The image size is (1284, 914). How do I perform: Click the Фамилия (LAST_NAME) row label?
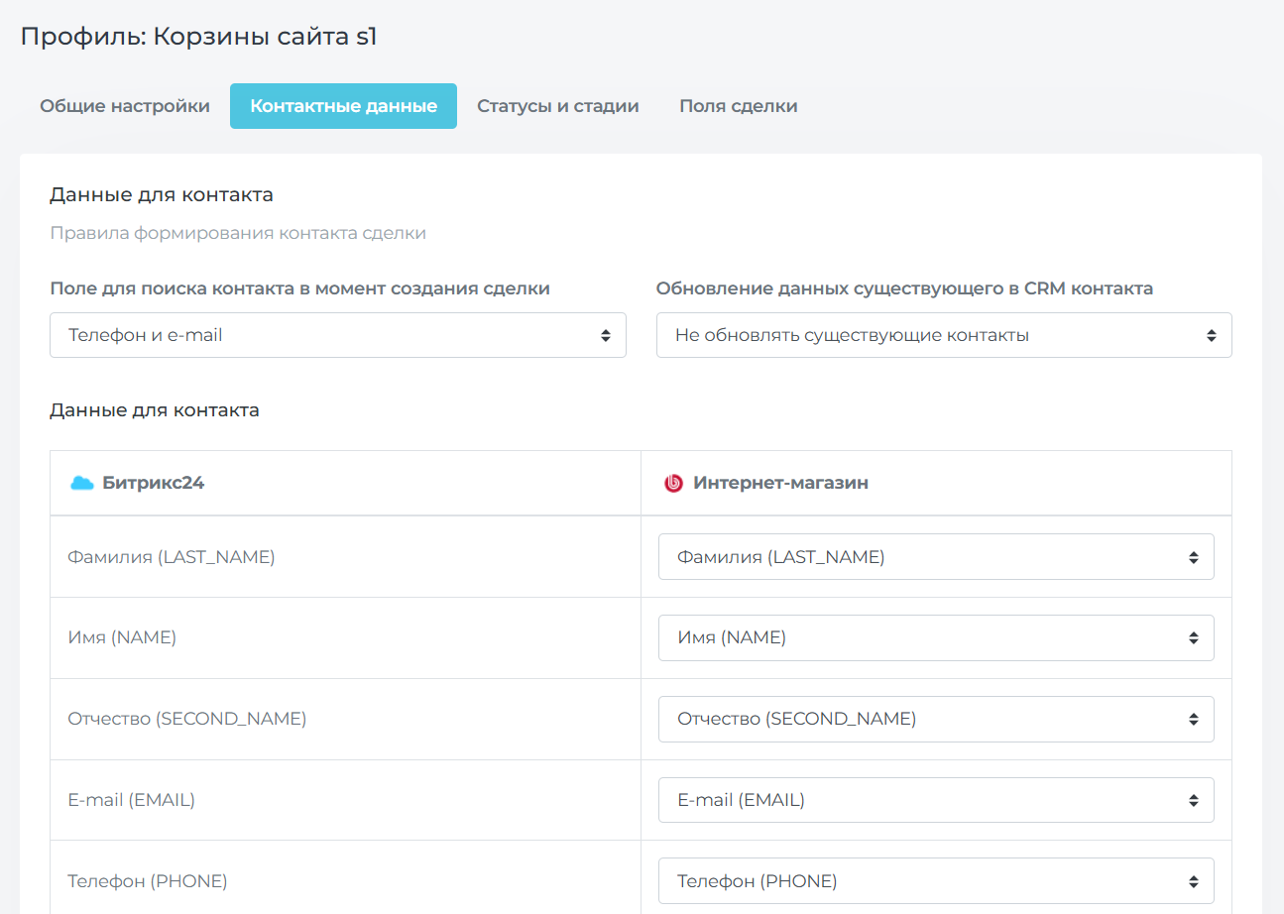pos(171,557)
